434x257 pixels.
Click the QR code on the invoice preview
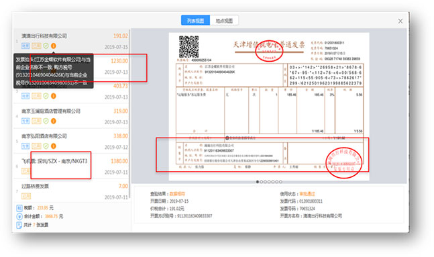(188, 46)
